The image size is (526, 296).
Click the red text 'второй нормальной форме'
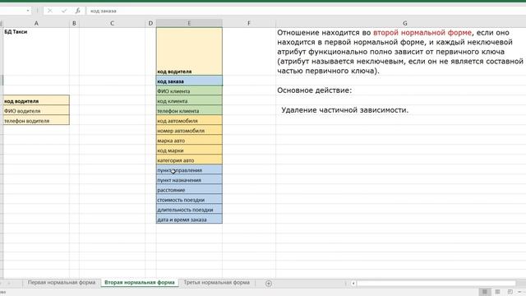tap(422, 33)
